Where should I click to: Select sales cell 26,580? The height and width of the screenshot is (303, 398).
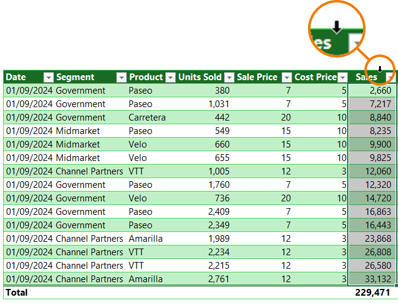click(x=372, y=265)
